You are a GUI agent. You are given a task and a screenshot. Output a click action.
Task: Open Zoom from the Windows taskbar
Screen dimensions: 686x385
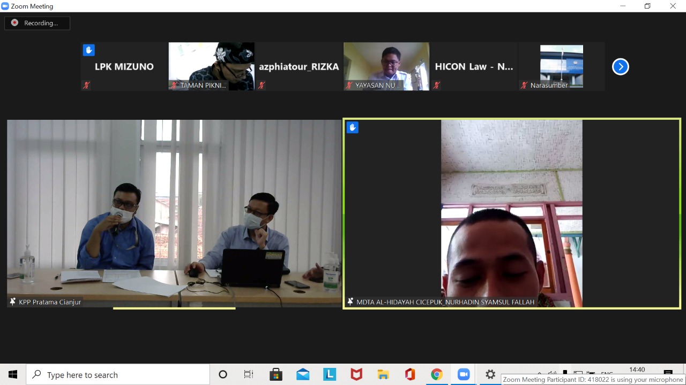tap(463, 374)
